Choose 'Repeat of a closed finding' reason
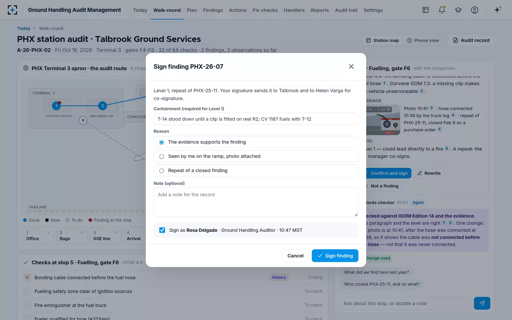Screen dimensions: 512x320 pos(256,170)
